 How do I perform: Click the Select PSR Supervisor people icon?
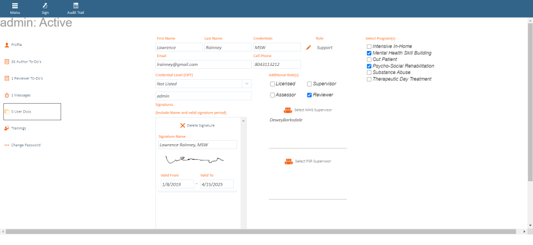point(288,161)
